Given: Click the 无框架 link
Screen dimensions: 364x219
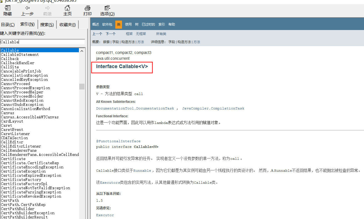Looking at the screenshot, I should point(141,34).
